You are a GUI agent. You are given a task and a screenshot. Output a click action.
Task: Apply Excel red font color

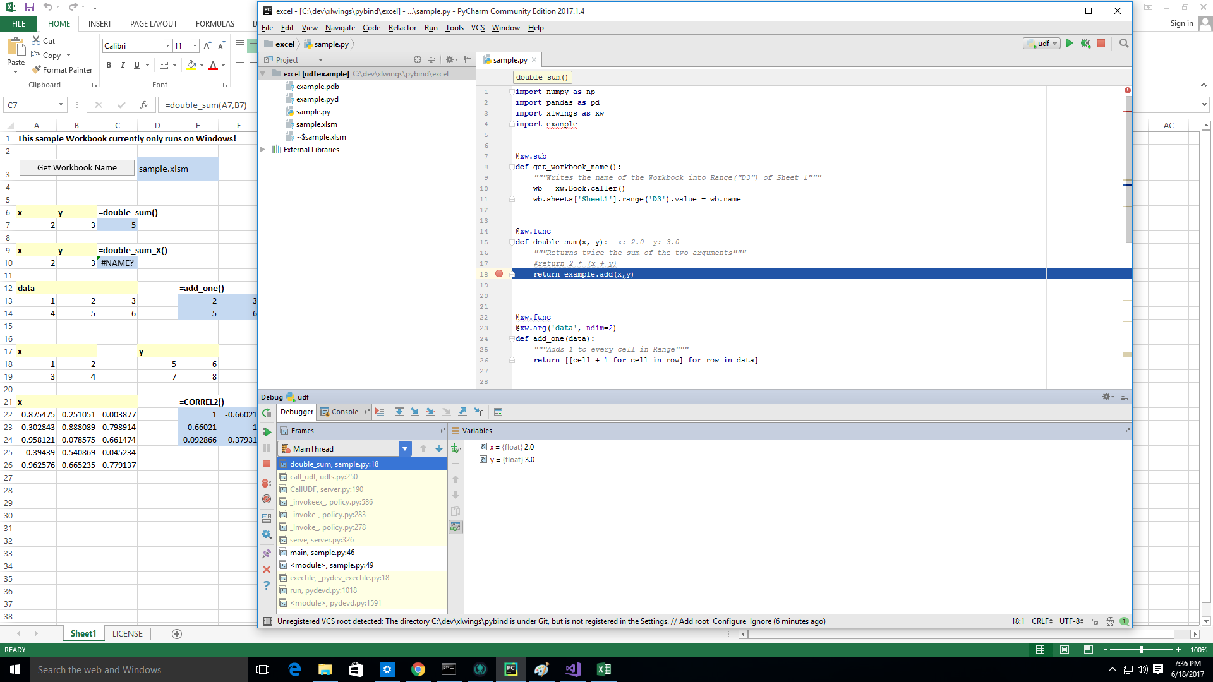point(213,64)
